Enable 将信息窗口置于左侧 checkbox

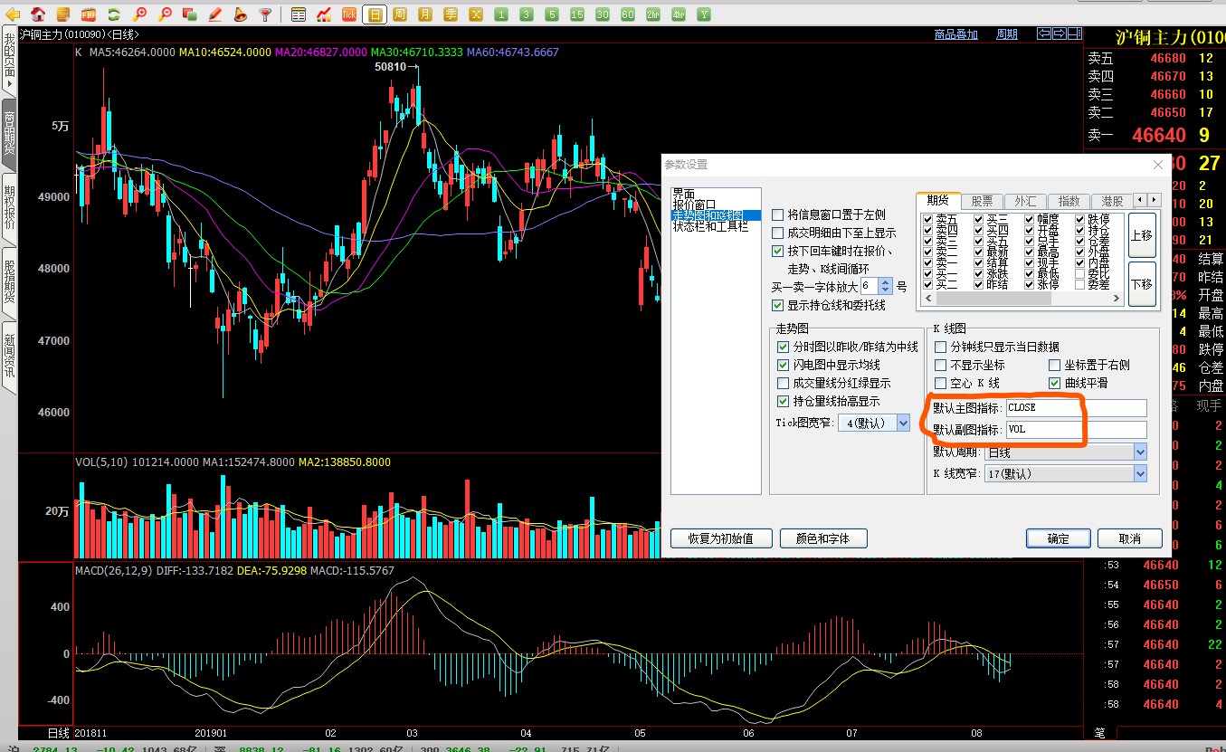point(778,215)
